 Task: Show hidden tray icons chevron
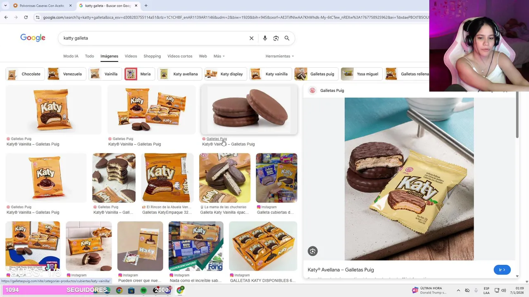pyautogui.click(x=458, y=290)
